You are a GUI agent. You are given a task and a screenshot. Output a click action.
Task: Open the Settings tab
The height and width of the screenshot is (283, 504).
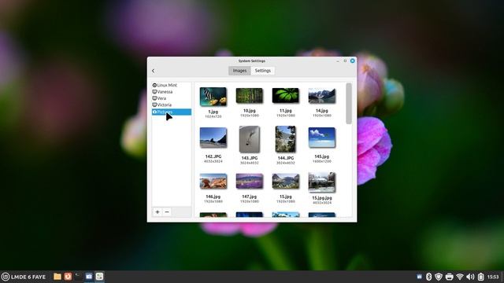(x=262, y=71)
